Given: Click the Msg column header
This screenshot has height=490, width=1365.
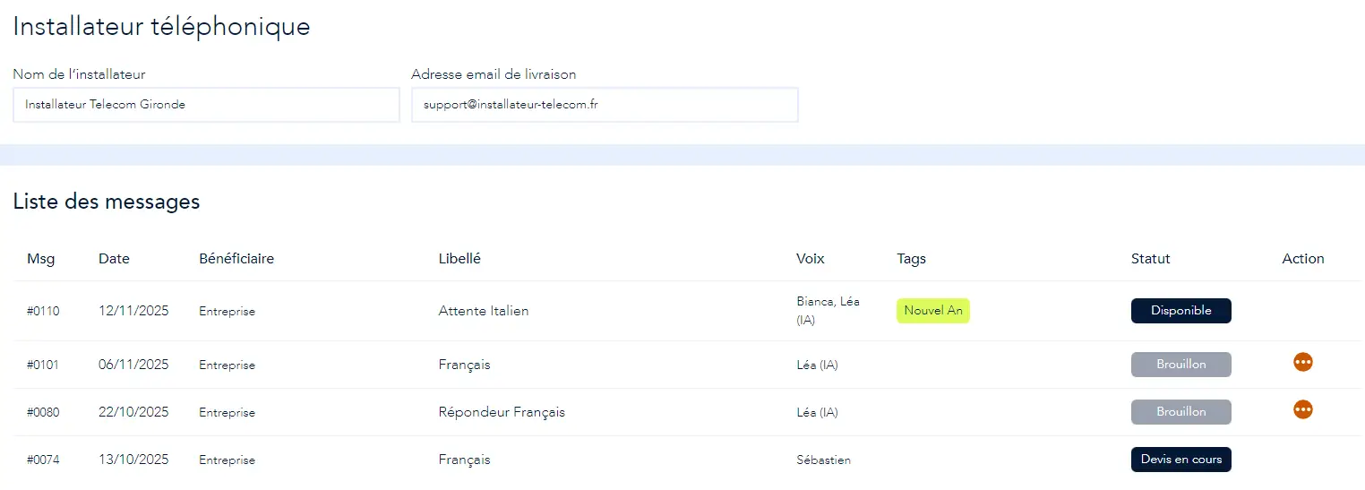Looking at the screenshot, I should [40, 259].
